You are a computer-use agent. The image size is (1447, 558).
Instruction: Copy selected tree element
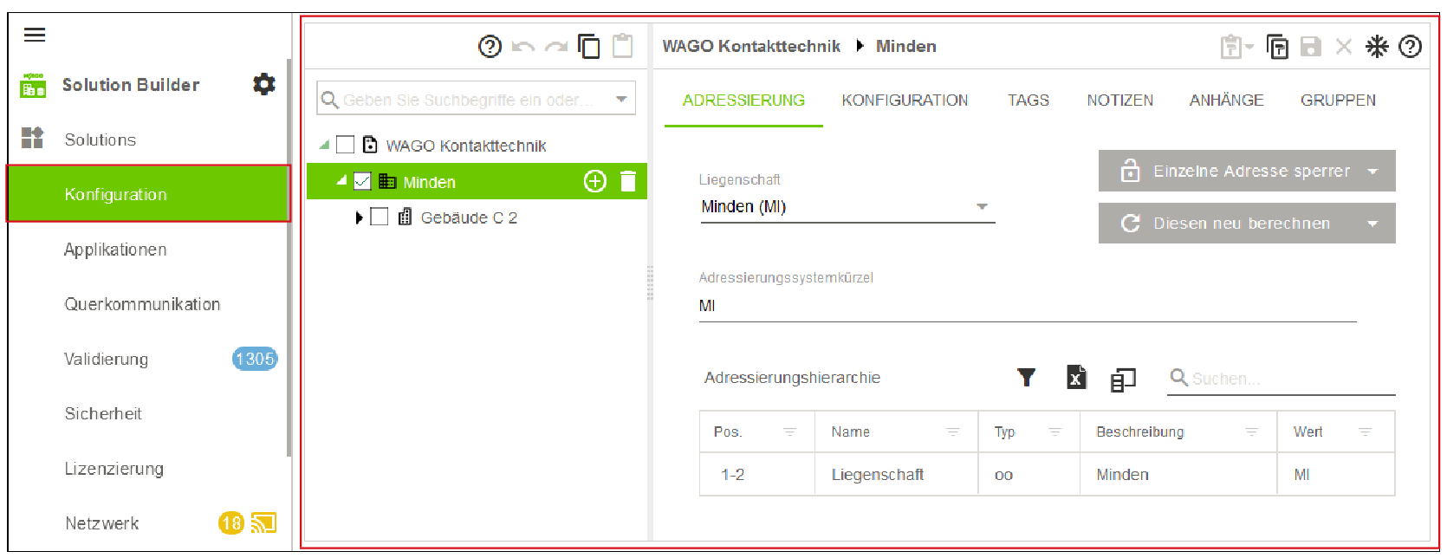click(589, 46)
